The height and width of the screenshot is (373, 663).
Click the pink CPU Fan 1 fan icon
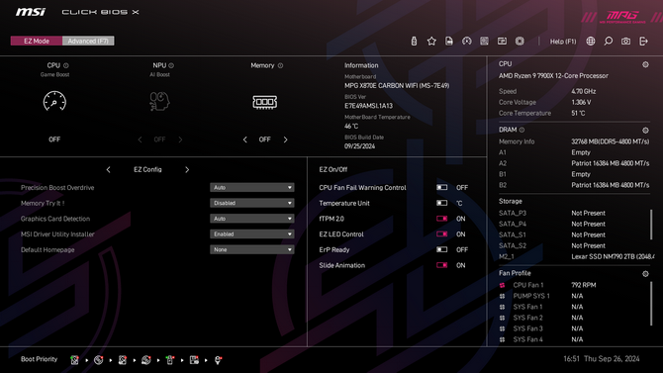tap(503, 285)
